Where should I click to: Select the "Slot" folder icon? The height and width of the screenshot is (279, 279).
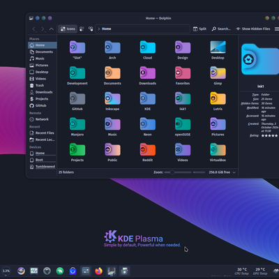[77, 47]
